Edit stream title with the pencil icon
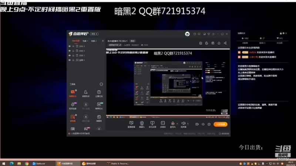This screenshot has width=296, height=166. 120,45
